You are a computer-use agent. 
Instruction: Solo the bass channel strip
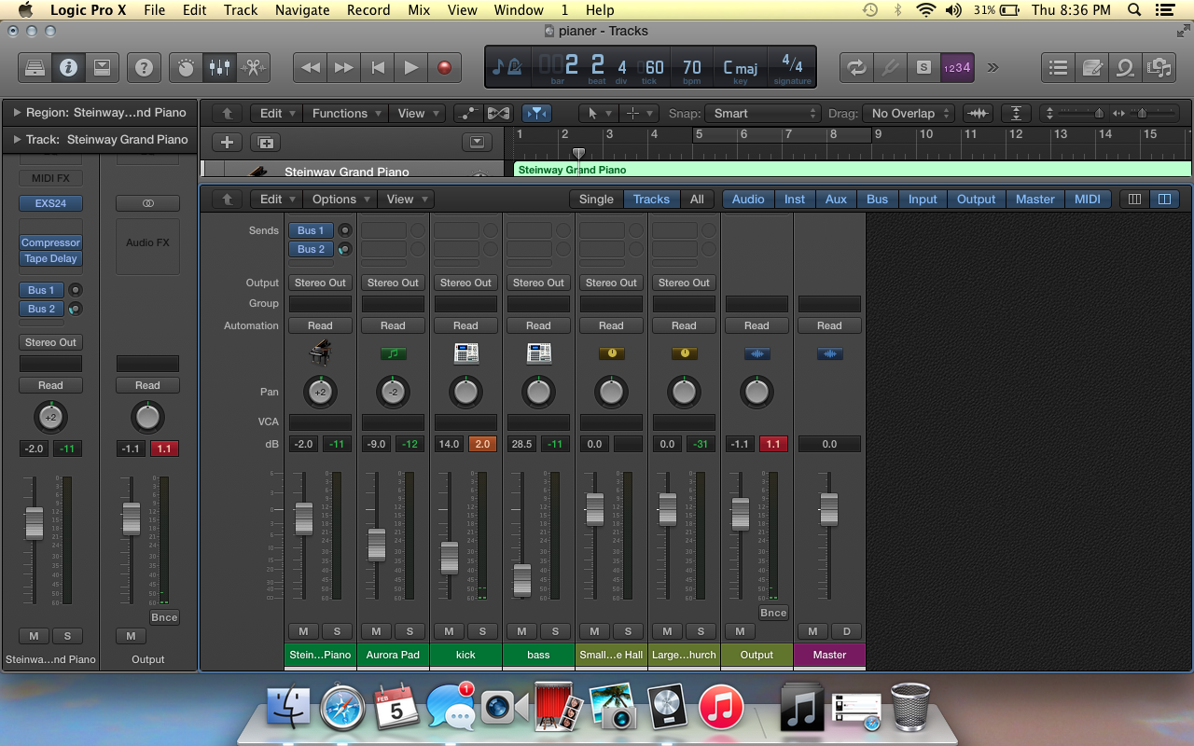click(555, 631)
